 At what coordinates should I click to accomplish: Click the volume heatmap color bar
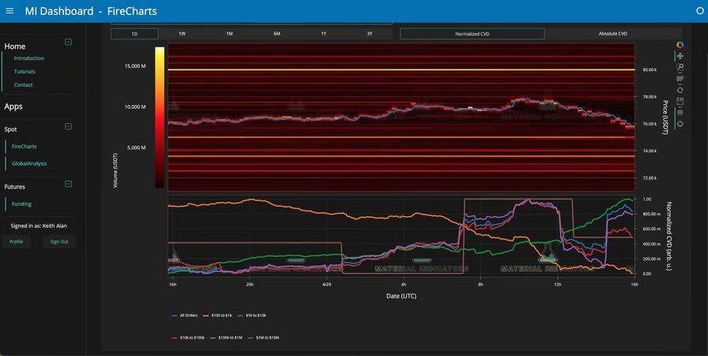click(160, 118)
